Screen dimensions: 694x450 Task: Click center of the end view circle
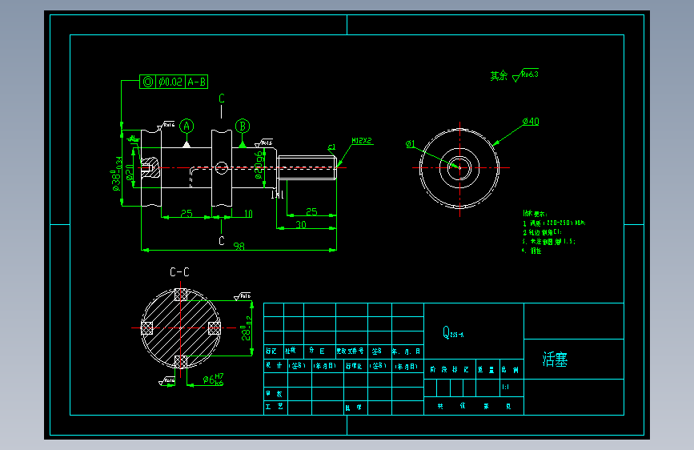(x=459, y=168)
